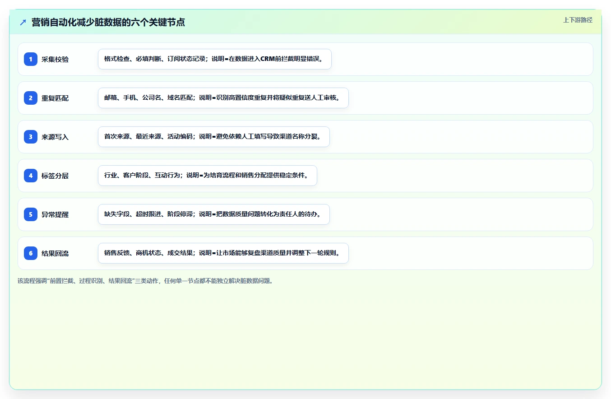
Task: Click the number 6 badge for 结果回流
Action: [31, 253]
